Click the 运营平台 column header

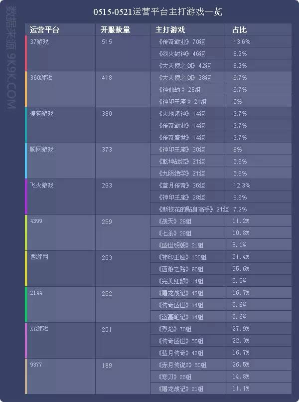coord(45,30)
